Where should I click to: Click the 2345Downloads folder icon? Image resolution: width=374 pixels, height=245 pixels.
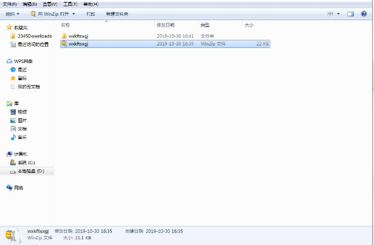pyautogui.click(x=13, y=36)
